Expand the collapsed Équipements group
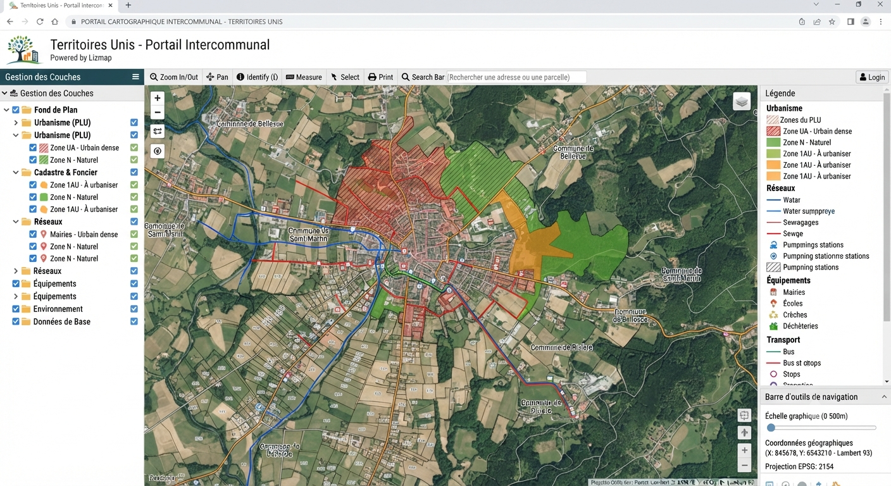 (16, 296)
